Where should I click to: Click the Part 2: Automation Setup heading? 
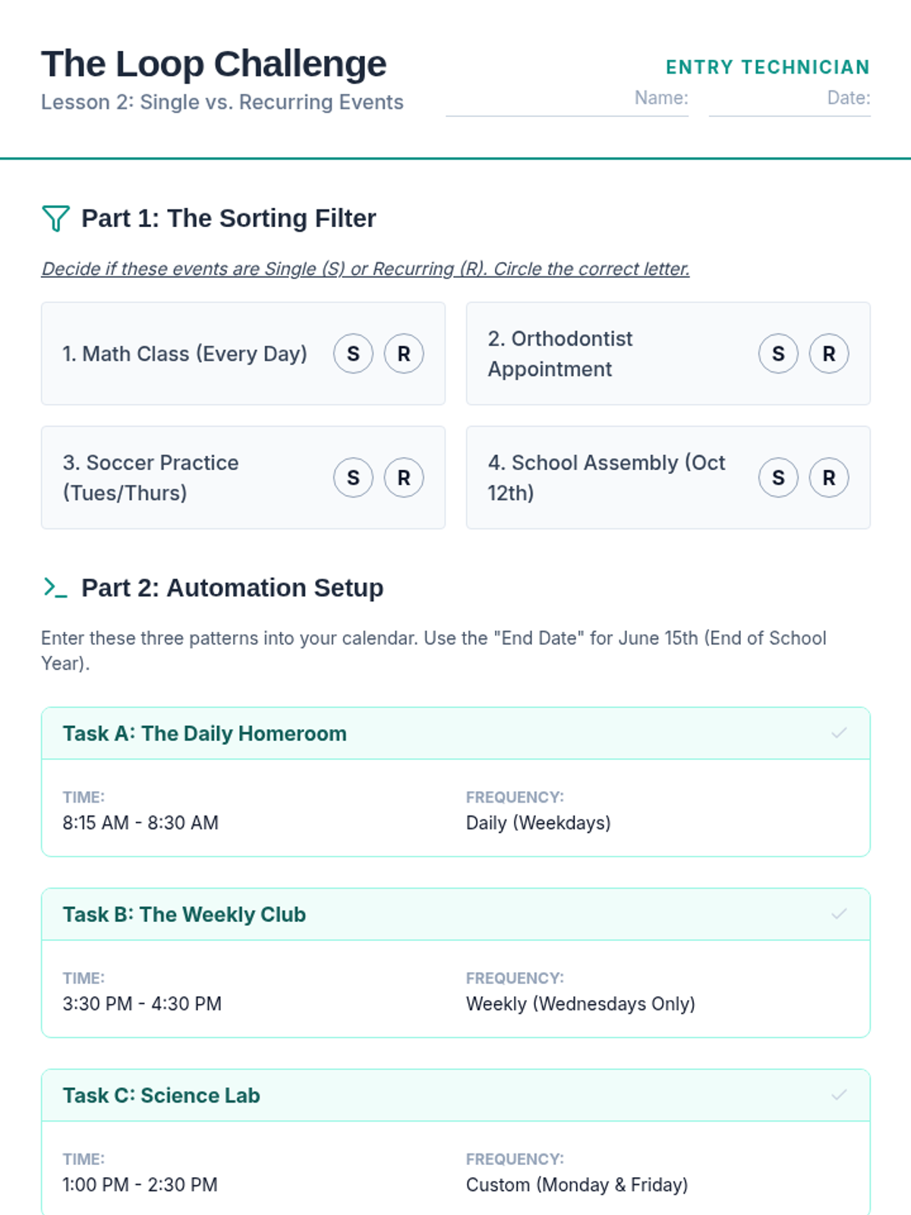pos(232,588)
